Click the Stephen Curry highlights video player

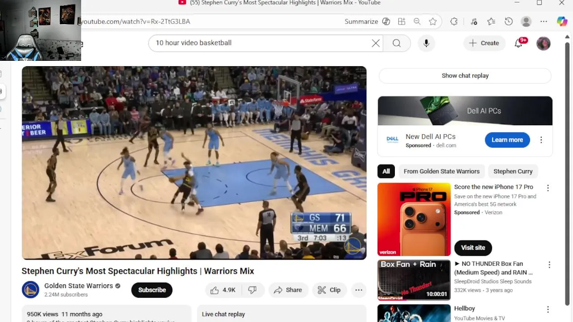tap(194, 163)
